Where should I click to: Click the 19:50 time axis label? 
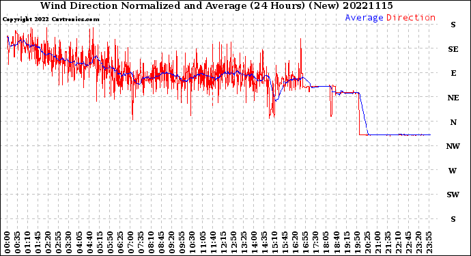pyautogui.click(x=357, y=242)
